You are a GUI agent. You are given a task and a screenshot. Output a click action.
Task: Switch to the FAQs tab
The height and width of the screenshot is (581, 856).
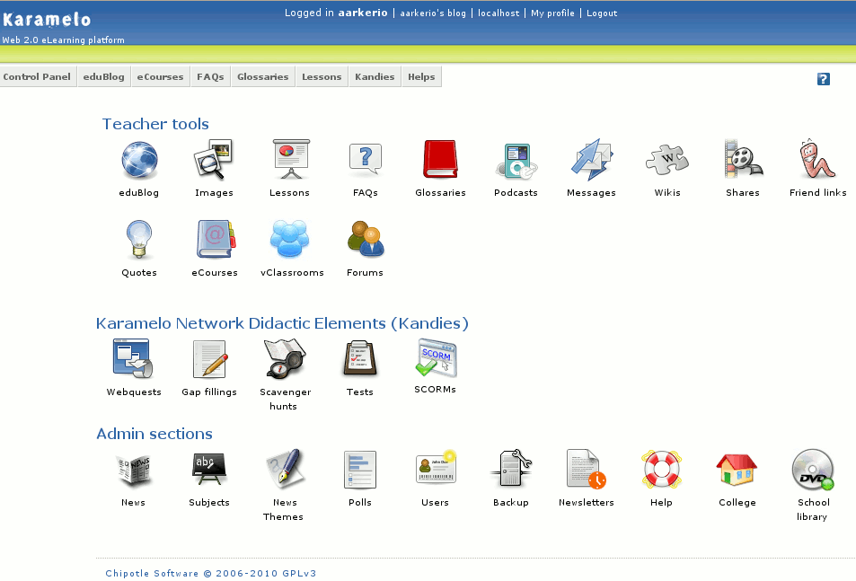point(210,77)
